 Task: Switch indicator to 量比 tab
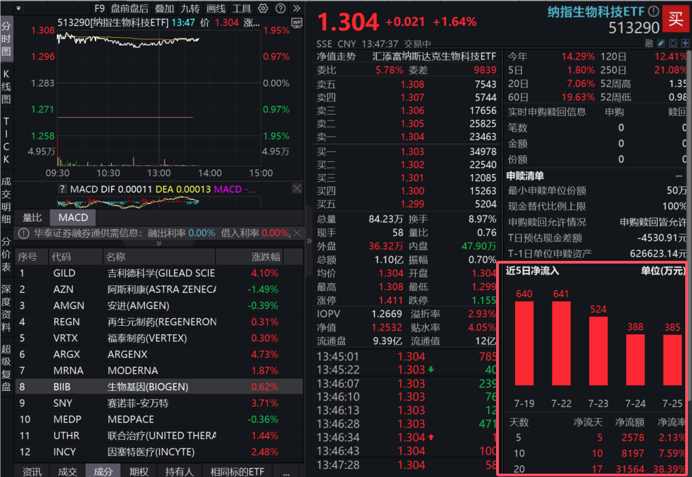[32, 217]
